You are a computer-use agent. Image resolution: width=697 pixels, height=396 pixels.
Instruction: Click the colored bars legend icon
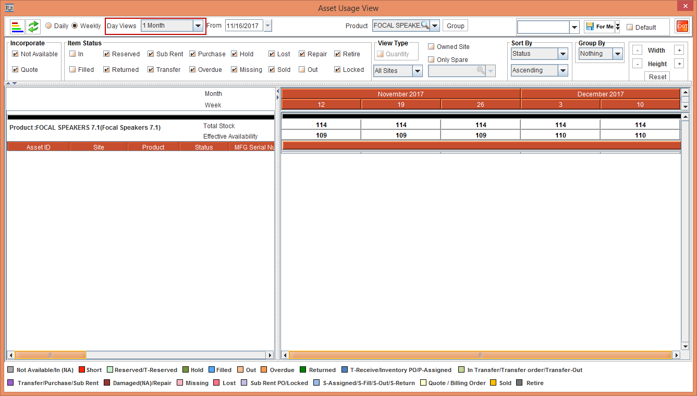pos(17,26)
